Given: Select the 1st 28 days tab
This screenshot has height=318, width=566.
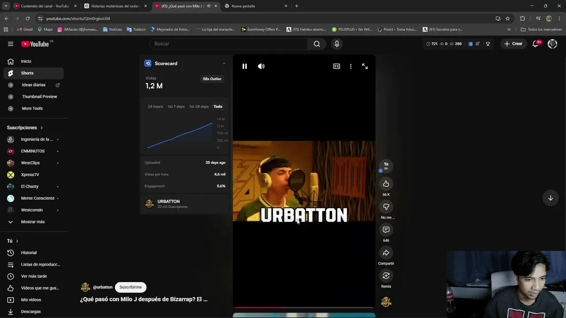Looking at the screenshot, I should click(199, 106).
